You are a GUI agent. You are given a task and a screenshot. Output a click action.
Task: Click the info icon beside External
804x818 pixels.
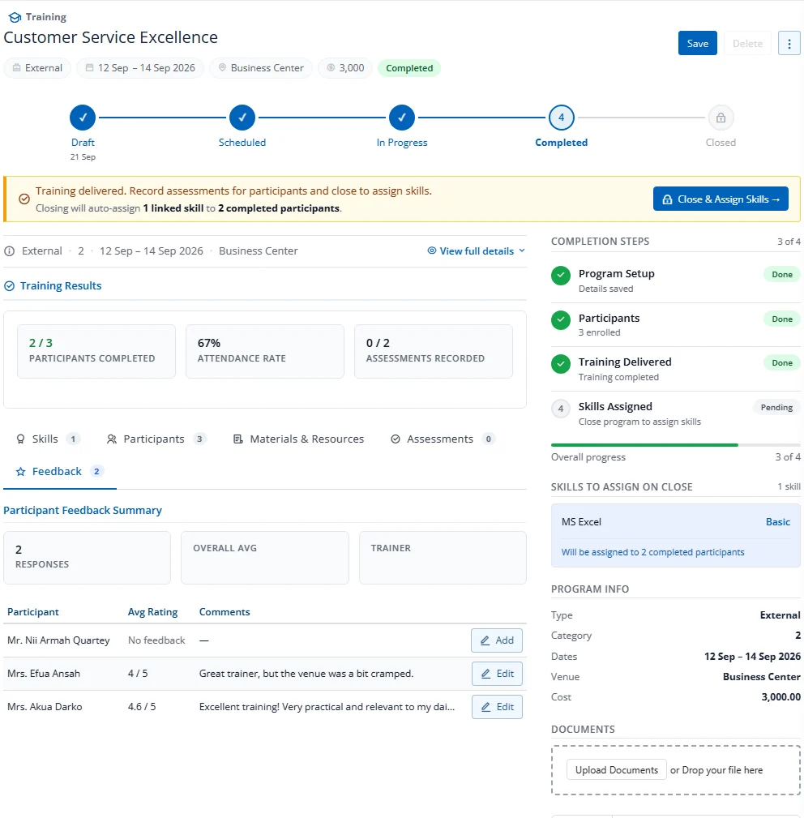10,251
